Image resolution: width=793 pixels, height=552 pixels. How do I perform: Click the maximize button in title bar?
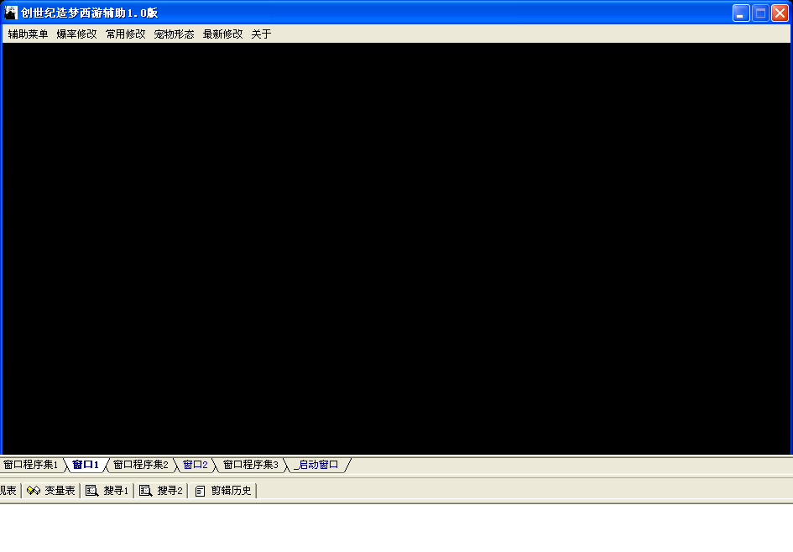point(760,13)
